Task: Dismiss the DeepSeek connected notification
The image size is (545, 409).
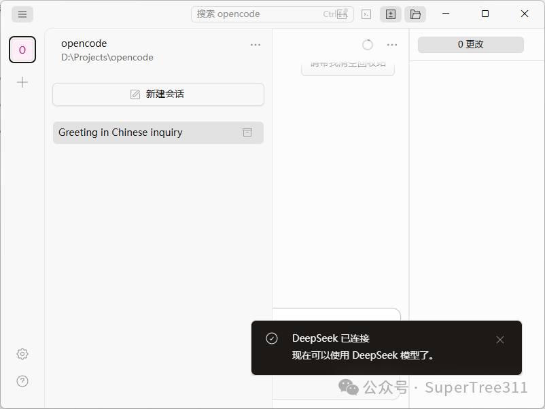Action: 500,340
